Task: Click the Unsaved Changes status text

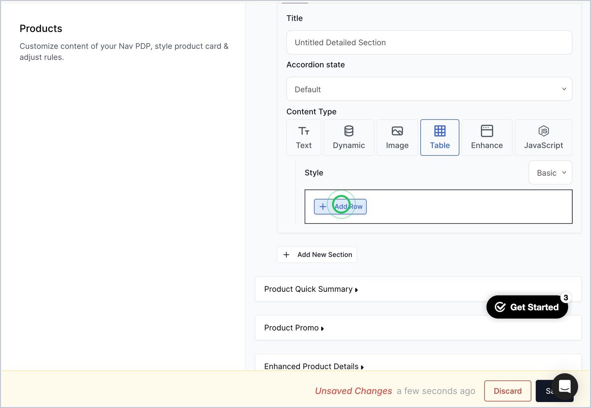Action: [x=353, y=391]
